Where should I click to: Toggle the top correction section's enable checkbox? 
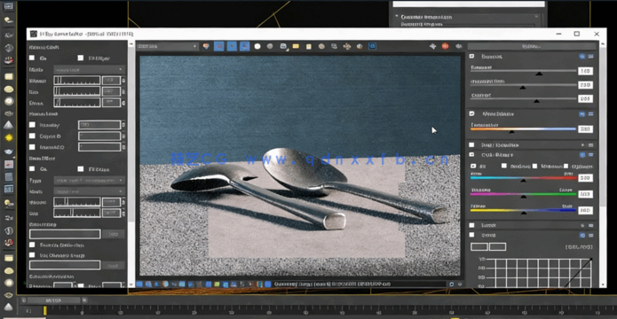[x=471, y=57]
